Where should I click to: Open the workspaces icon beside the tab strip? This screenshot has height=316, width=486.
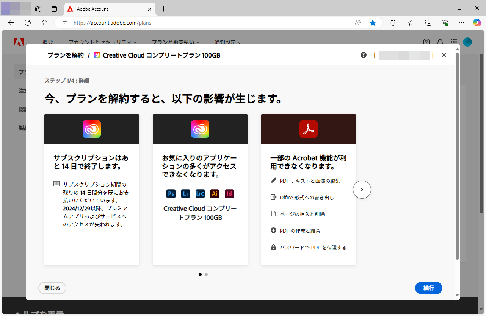(38, 9)
